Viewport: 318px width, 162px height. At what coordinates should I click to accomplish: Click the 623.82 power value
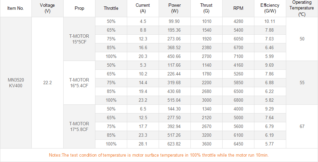[x=175, y=144]
